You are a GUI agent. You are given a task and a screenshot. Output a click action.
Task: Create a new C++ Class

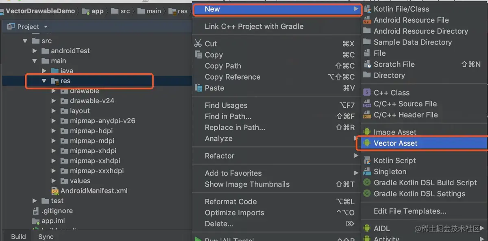tap(392, 92)
